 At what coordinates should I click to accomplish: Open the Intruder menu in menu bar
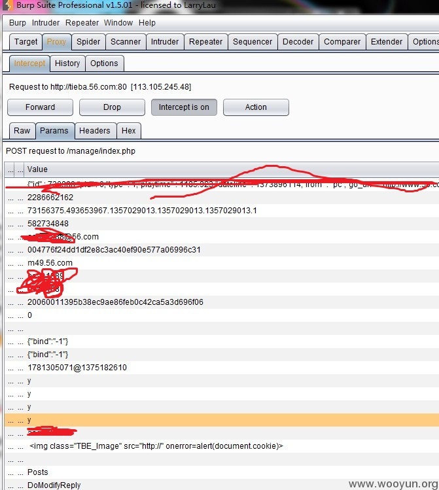tap(46, 23)
